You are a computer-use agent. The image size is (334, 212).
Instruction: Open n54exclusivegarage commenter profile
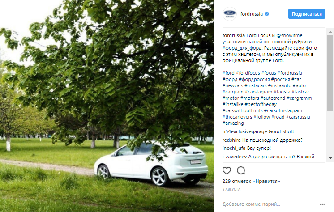[x=245, y=131]
